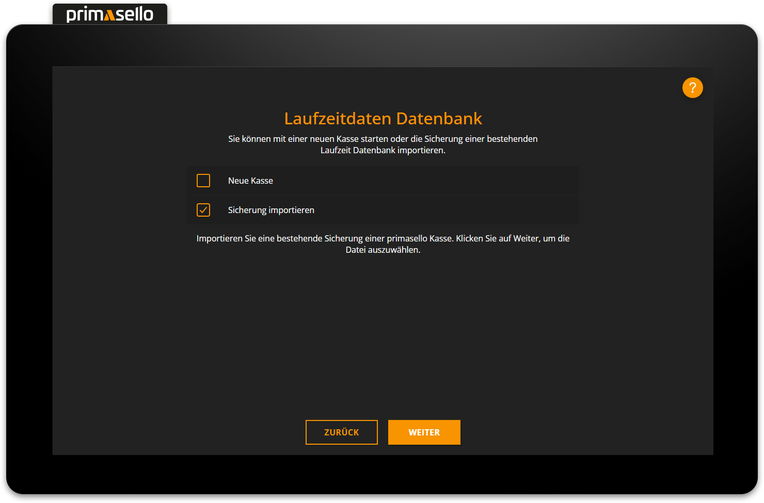Click the word 'primasello' in the hint text
Screen dimensions: 764x503
pos(407,238)
